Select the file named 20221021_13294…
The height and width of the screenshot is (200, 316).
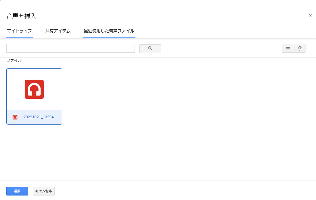pyautogui.click(x=40, y=117)
